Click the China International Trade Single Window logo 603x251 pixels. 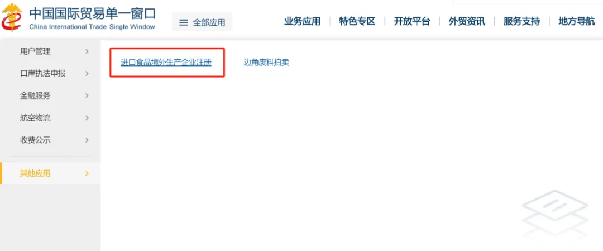point(79,17)
